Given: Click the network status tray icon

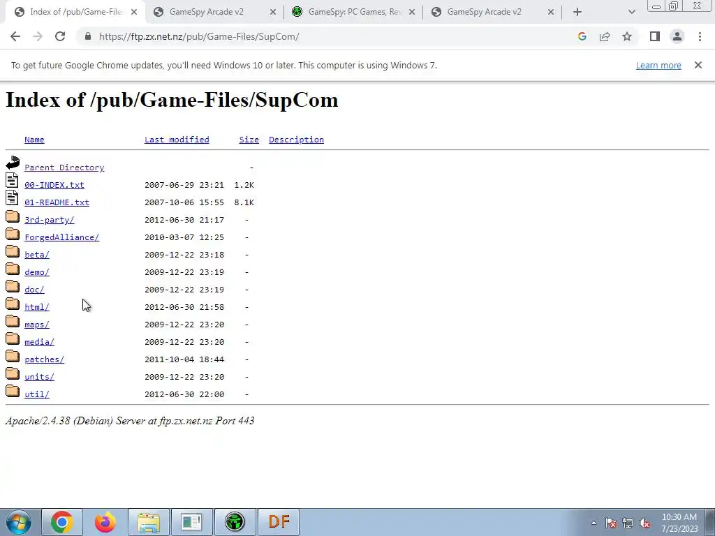Looking at the screenshot, I should [628, 523].
